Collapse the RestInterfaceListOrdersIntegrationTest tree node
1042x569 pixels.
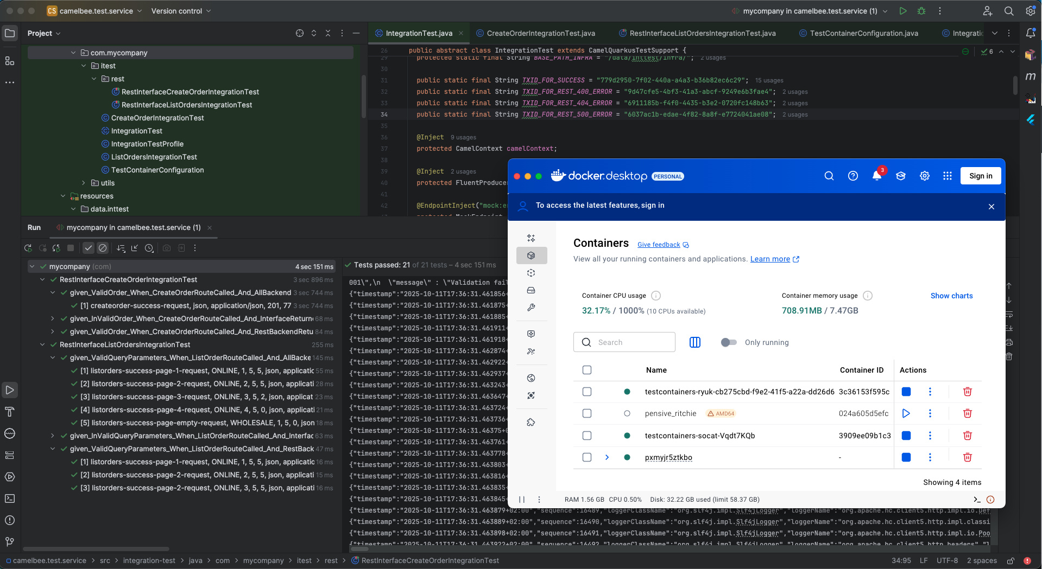click(x=42, y=344)
